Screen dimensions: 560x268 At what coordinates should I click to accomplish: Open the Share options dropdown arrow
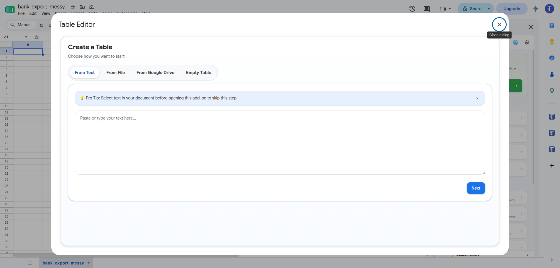pos(489,9)
